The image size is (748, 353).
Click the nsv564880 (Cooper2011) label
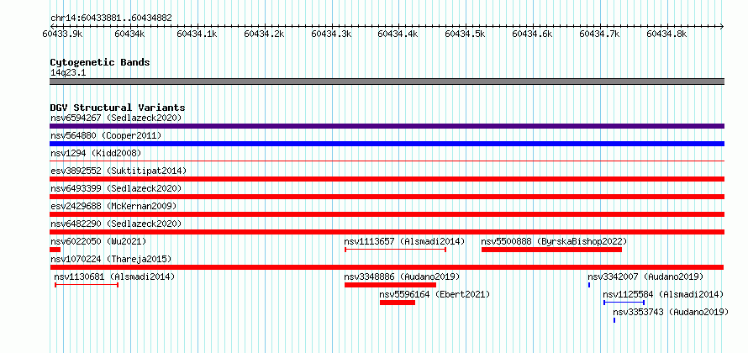[106, 135]
